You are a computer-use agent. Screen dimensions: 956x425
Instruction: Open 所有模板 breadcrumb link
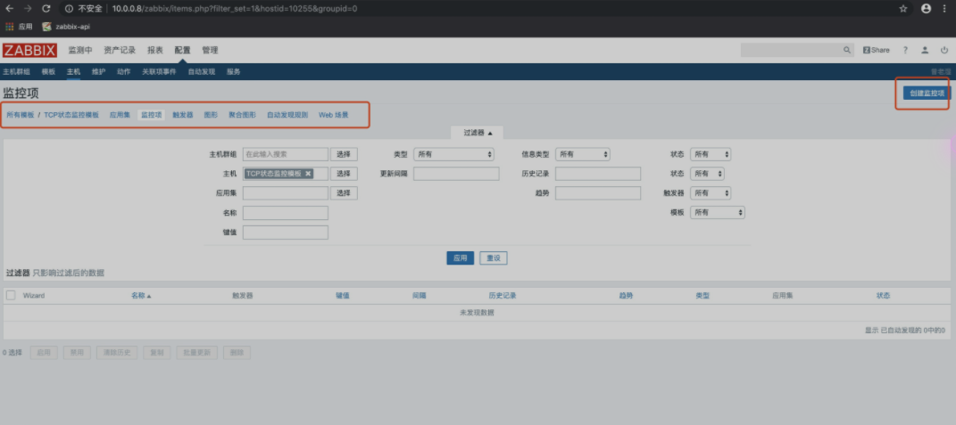(x=21, y=114)
